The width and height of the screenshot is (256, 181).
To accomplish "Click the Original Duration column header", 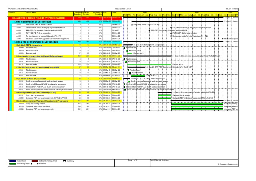I will point(77,13).
